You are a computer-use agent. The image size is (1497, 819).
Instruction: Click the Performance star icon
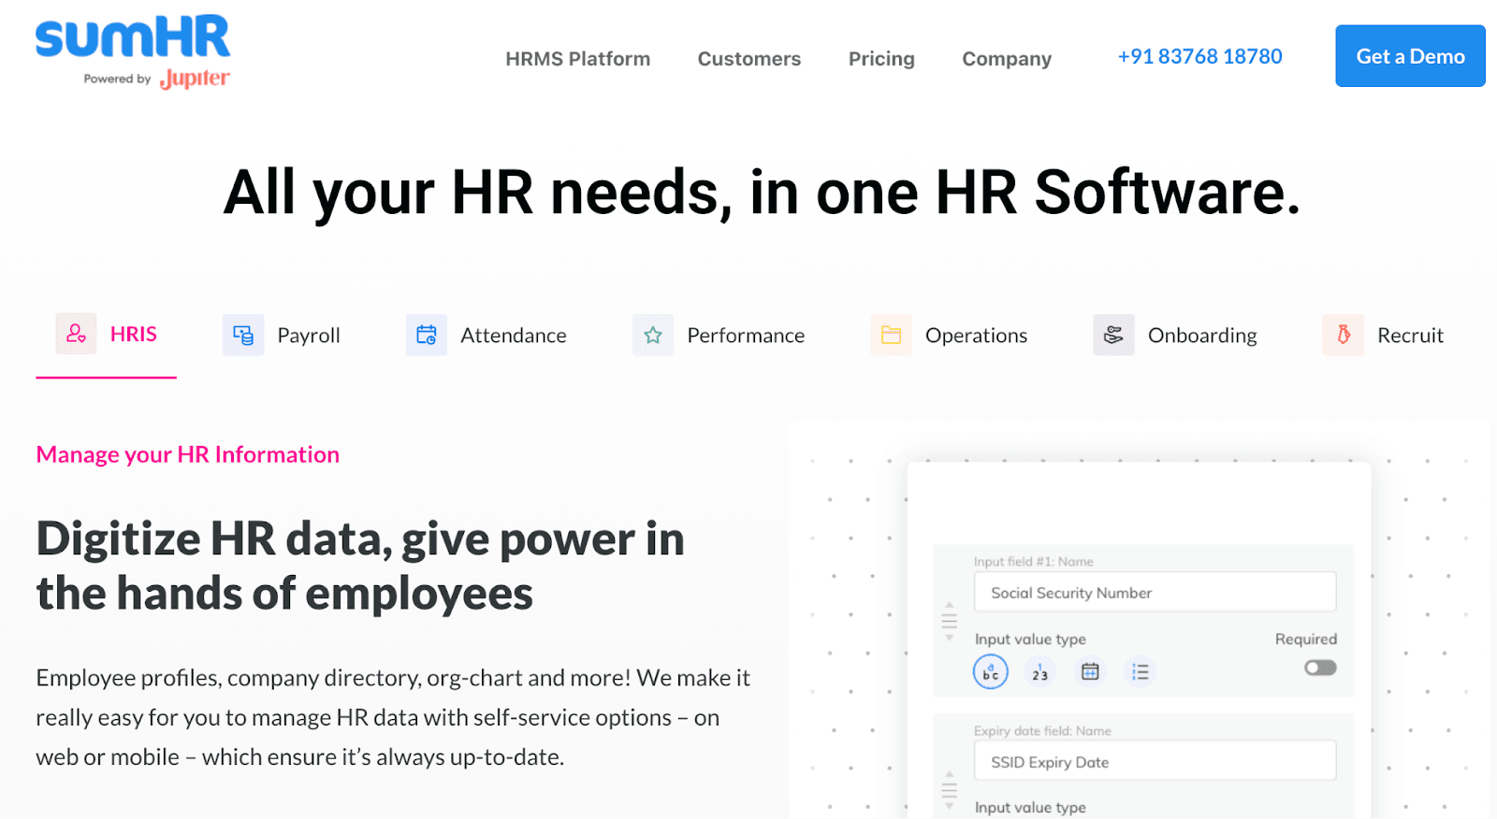tap(653, 335)
